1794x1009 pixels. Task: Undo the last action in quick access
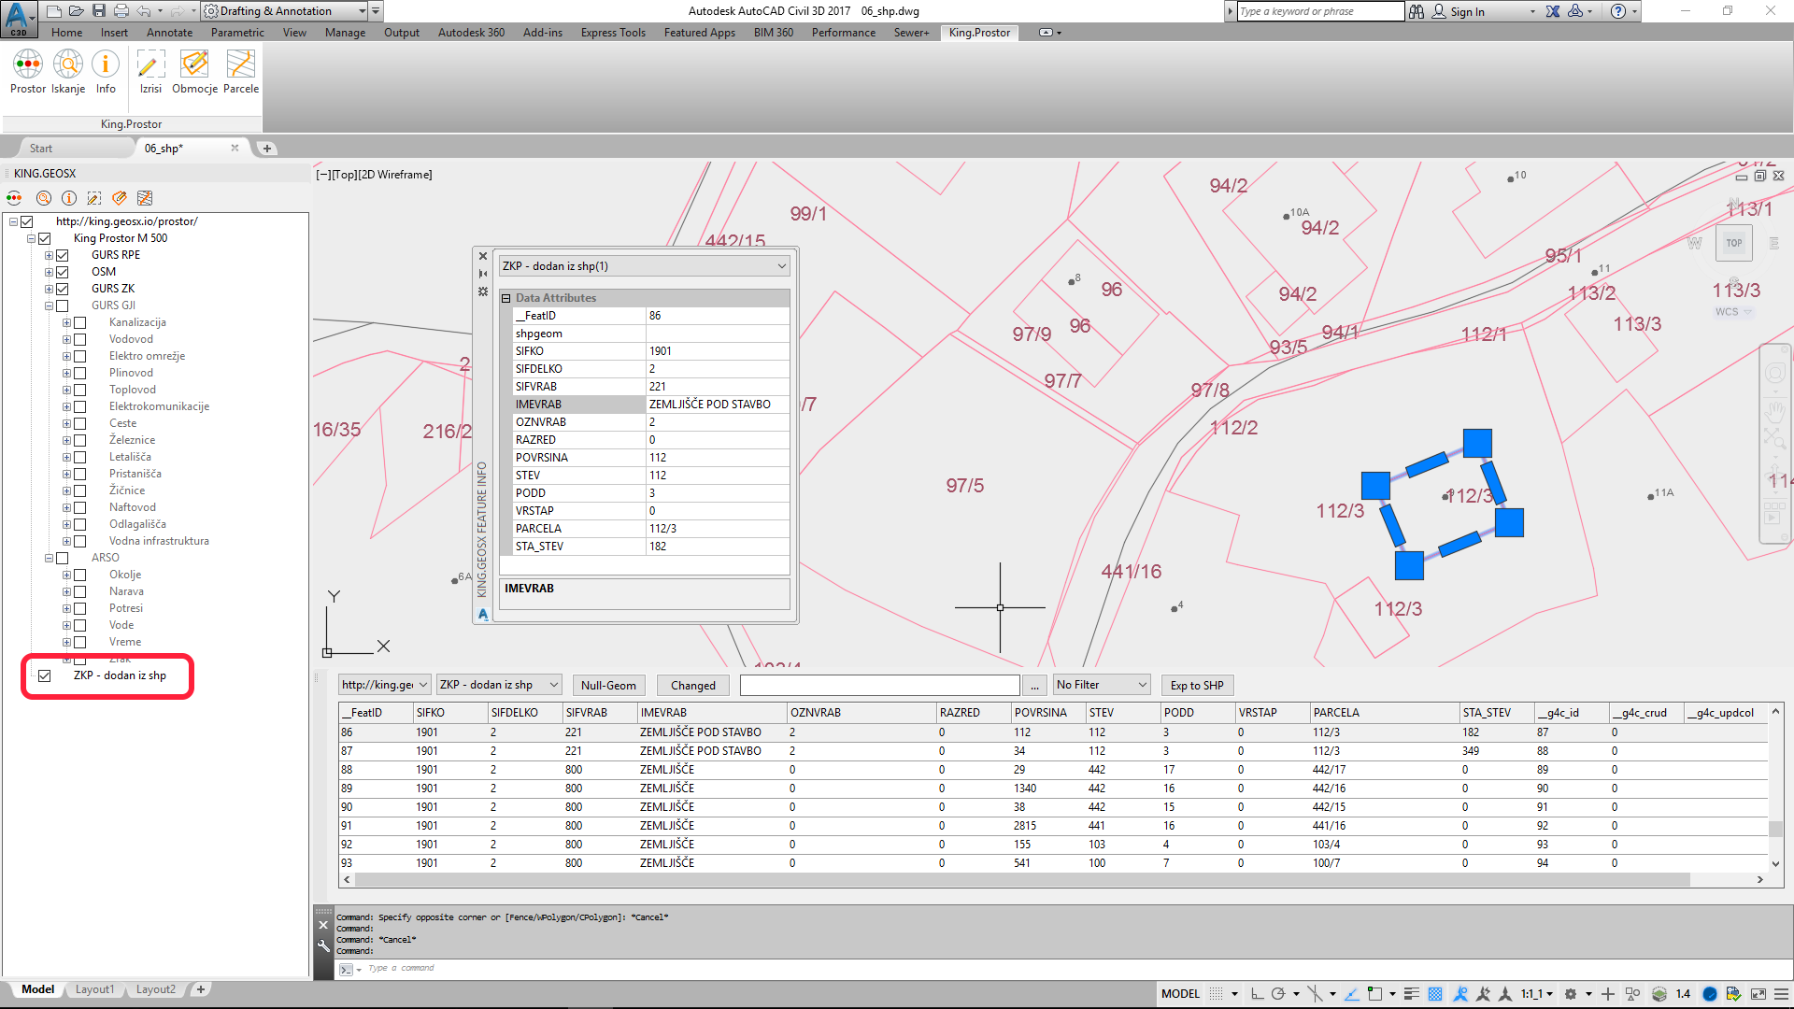(x=144, y=11)
